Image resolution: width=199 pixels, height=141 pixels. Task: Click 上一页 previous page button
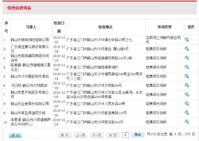(81, 135)
